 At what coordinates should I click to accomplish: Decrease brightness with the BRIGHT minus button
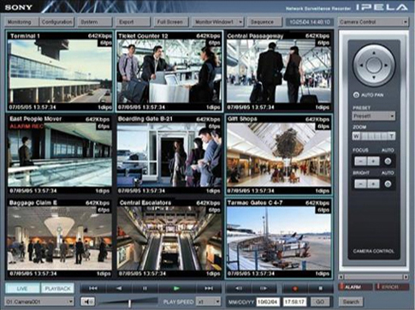360,184
